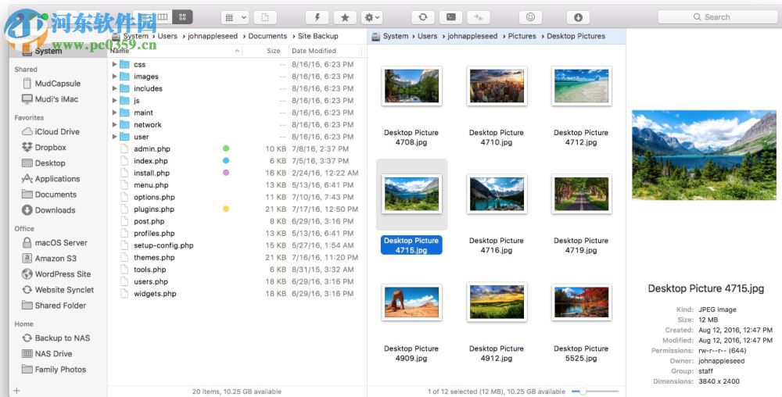
Task: Open the arrange-by dropdown in toolbar
Action: tap(235, 17)
